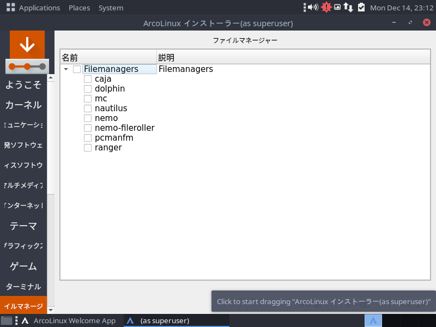This screenshot has height=327, width=436.
Task: Minimize the ArcoLinux installer window
Action: [x=394, y=22]
